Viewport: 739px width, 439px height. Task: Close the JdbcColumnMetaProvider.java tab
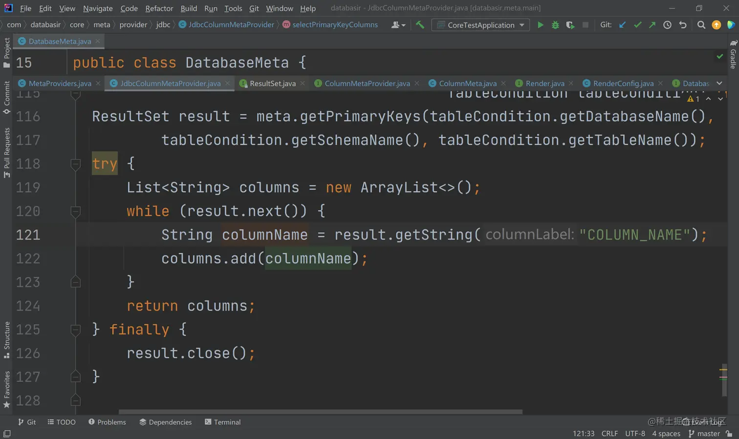coord(227,83)
